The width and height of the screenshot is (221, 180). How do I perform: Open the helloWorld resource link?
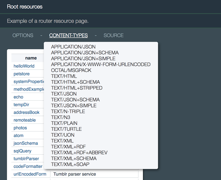tap(24, 66)
